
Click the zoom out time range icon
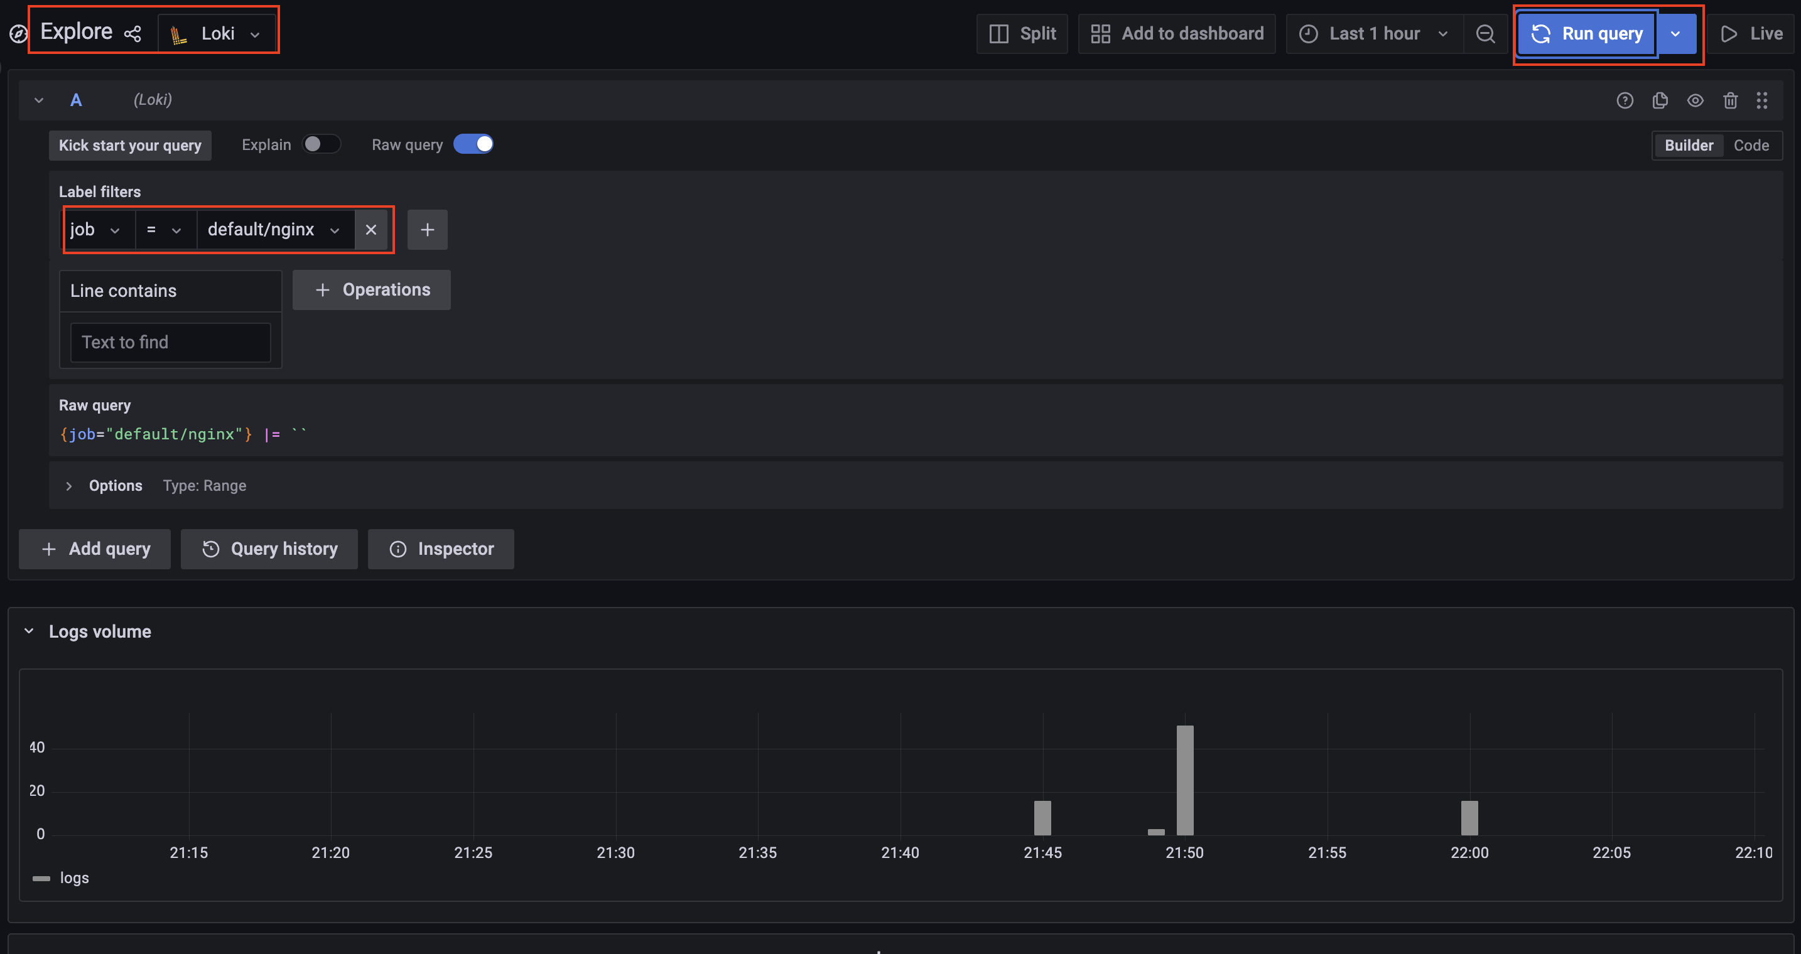[x=1485, y=33]
